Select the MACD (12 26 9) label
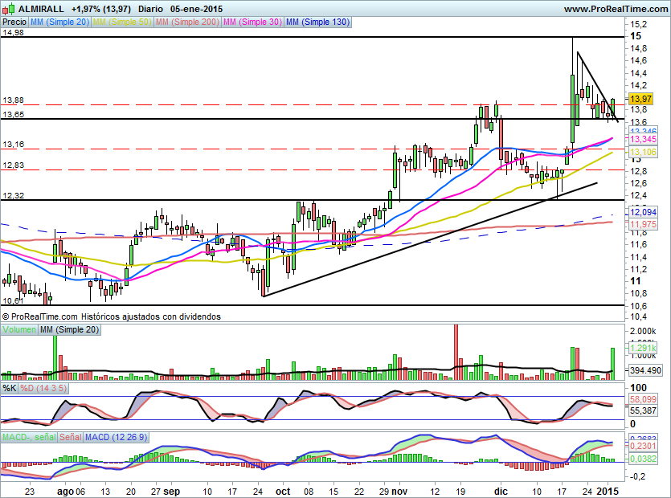Screen dimensions: 671x498 click(x=116, y=437)
